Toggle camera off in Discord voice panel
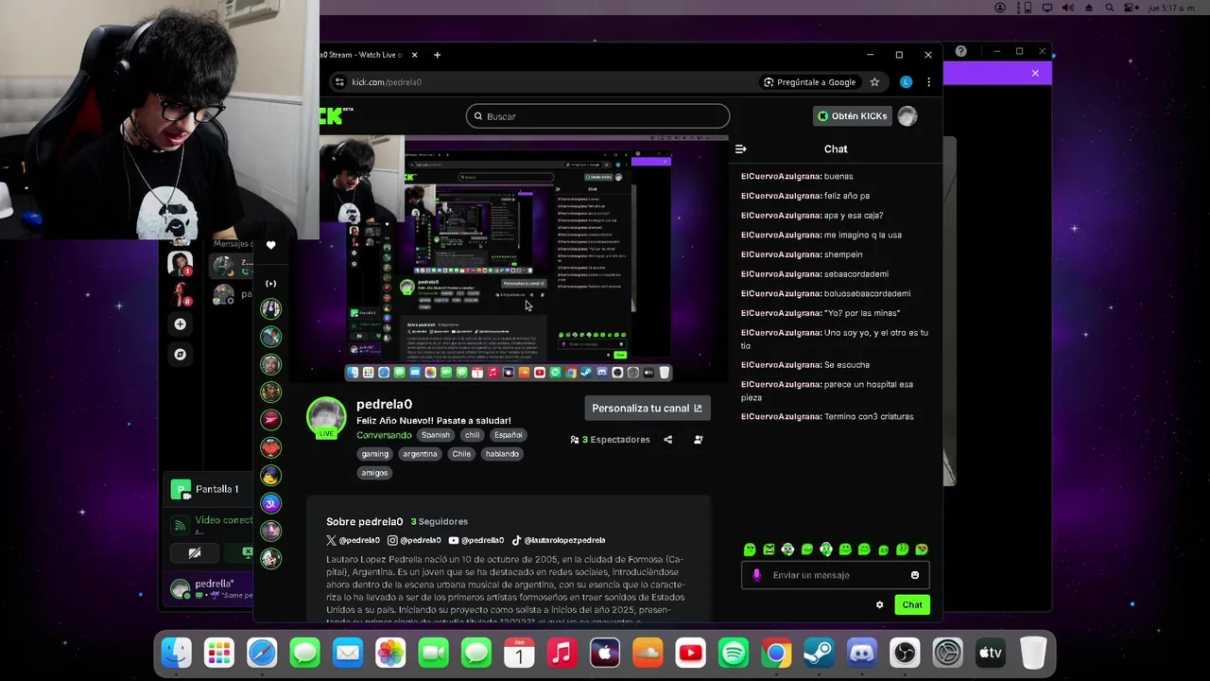 [x=195, y=553]
